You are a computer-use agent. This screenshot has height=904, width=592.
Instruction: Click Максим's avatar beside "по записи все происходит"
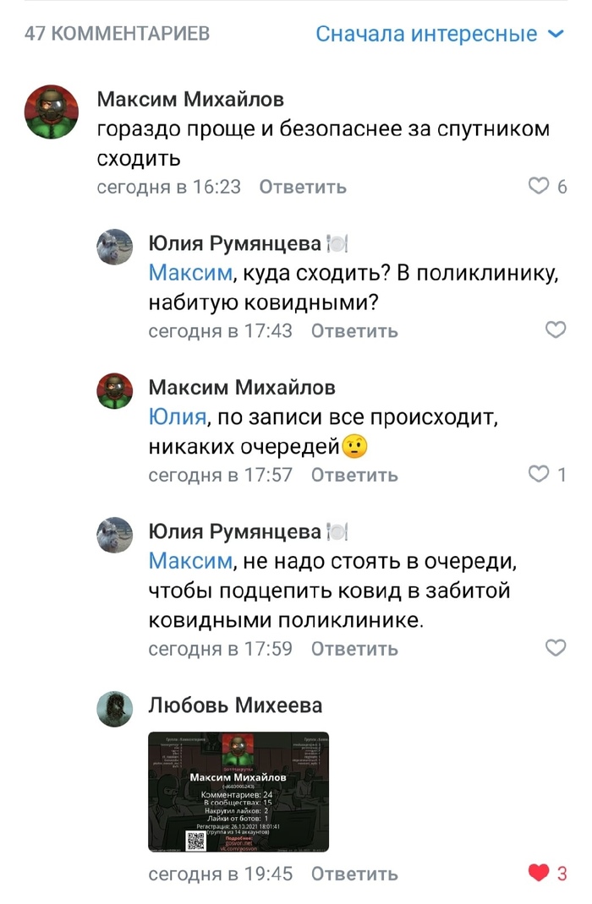pos(115,391)
